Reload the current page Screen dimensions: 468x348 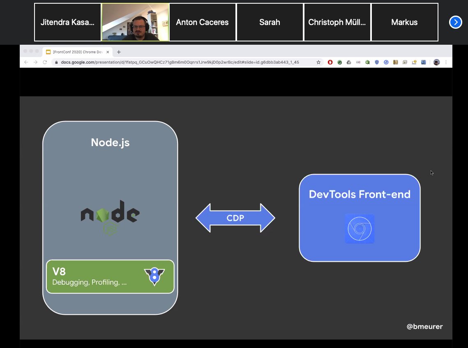45,62
